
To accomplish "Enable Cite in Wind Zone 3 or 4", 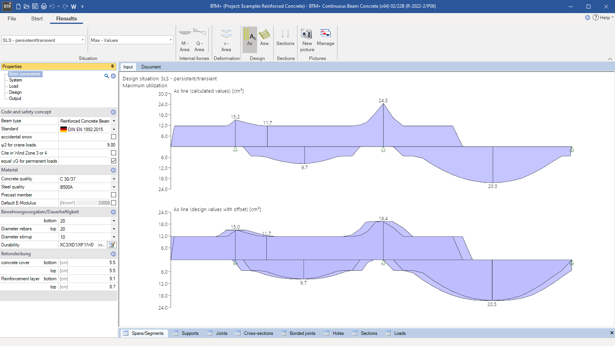I will click(113, 153).
